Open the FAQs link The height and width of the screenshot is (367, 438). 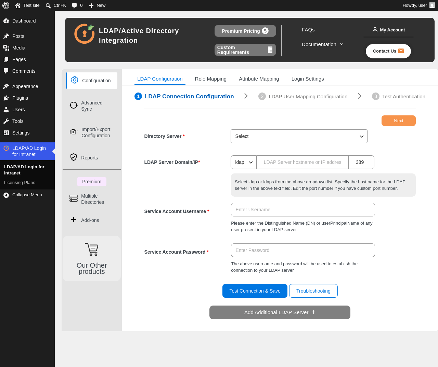point(308,30)
